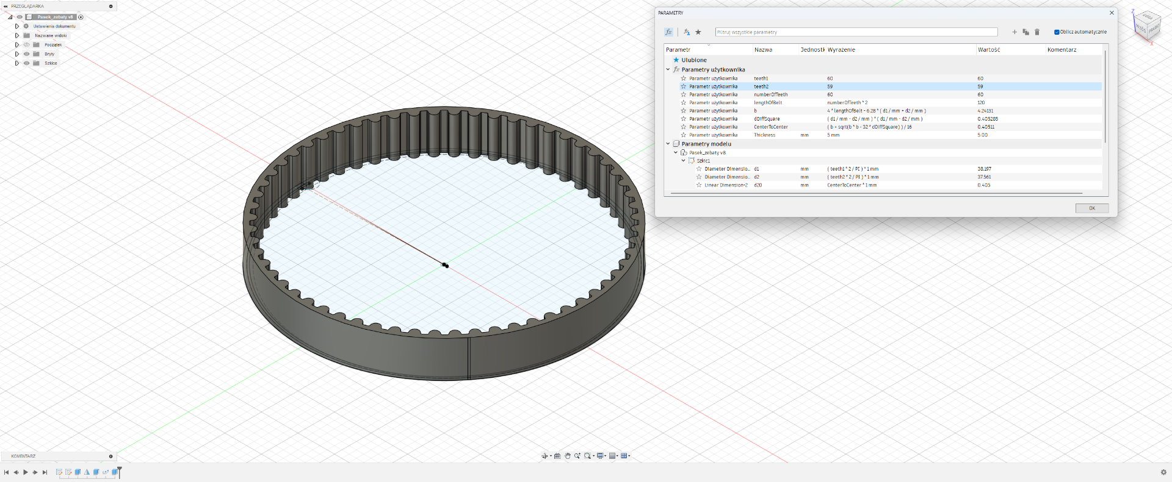Click the parameters table vertical scrollbar
1172x482 pixels.
[x=1105, y=96]
